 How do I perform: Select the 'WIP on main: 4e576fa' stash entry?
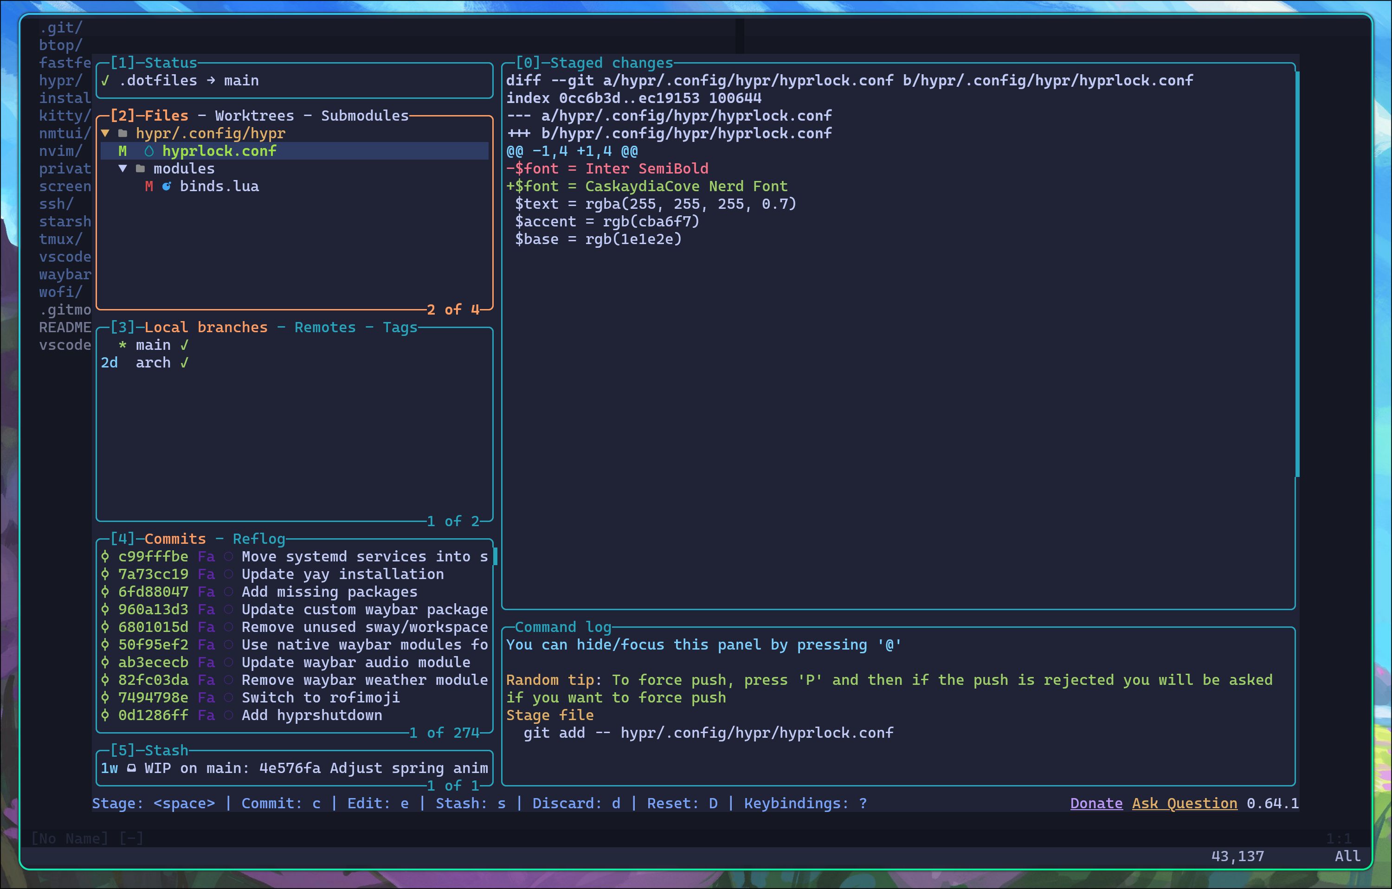click(294, 768)
